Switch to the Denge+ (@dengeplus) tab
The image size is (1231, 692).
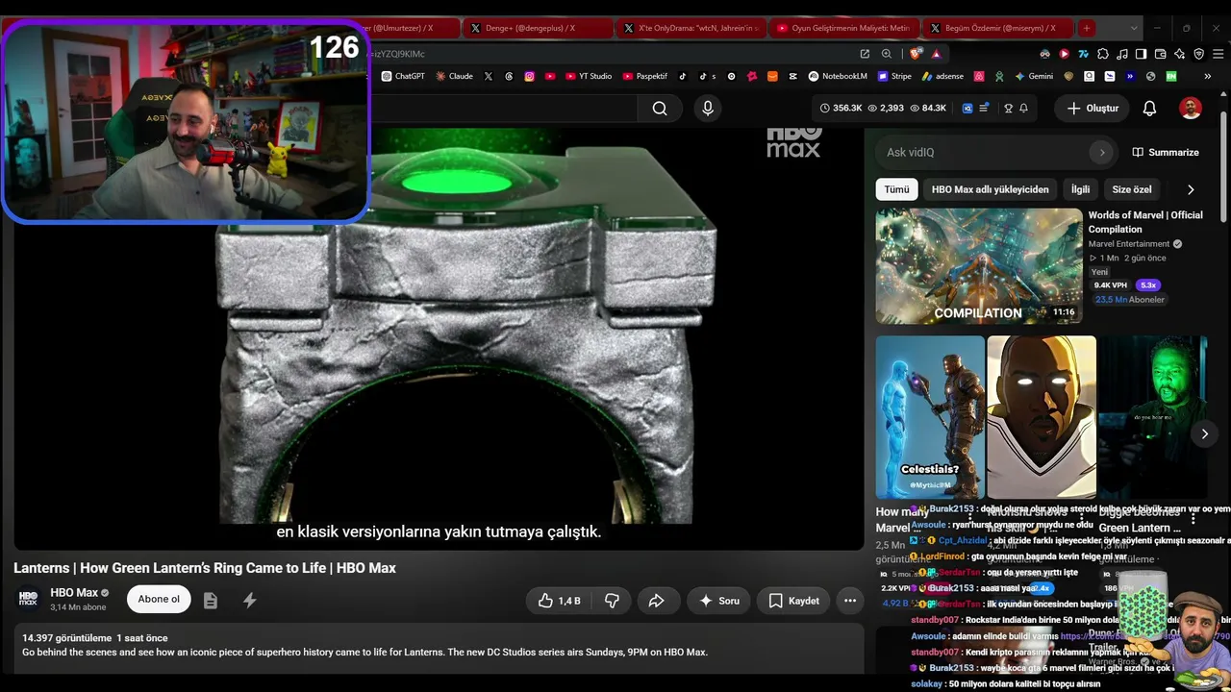pyautogui.click(x=539, y=28)
